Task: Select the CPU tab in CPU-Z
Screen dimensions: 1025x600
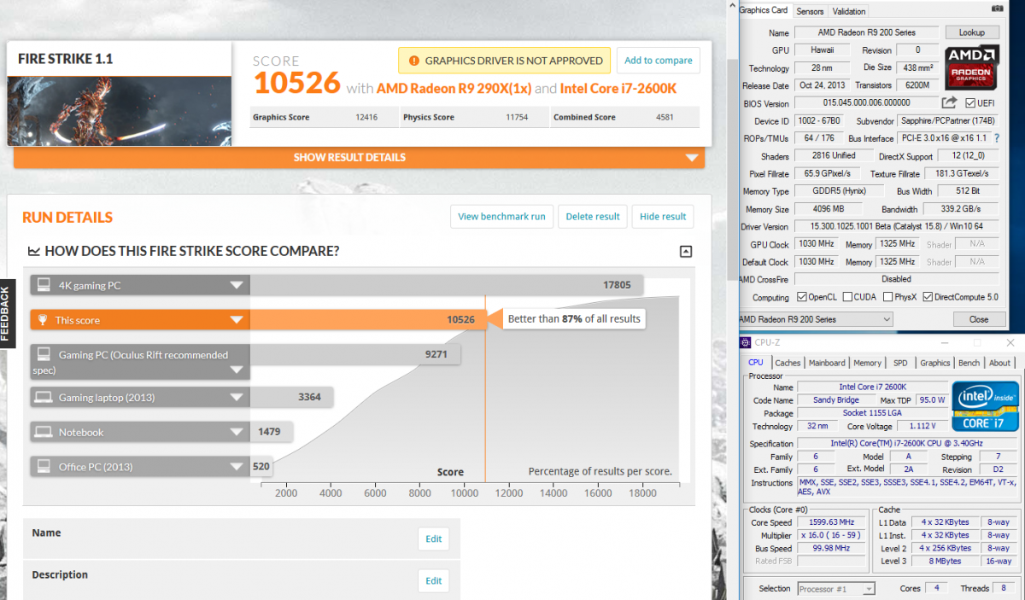Action: click(756, 362)
